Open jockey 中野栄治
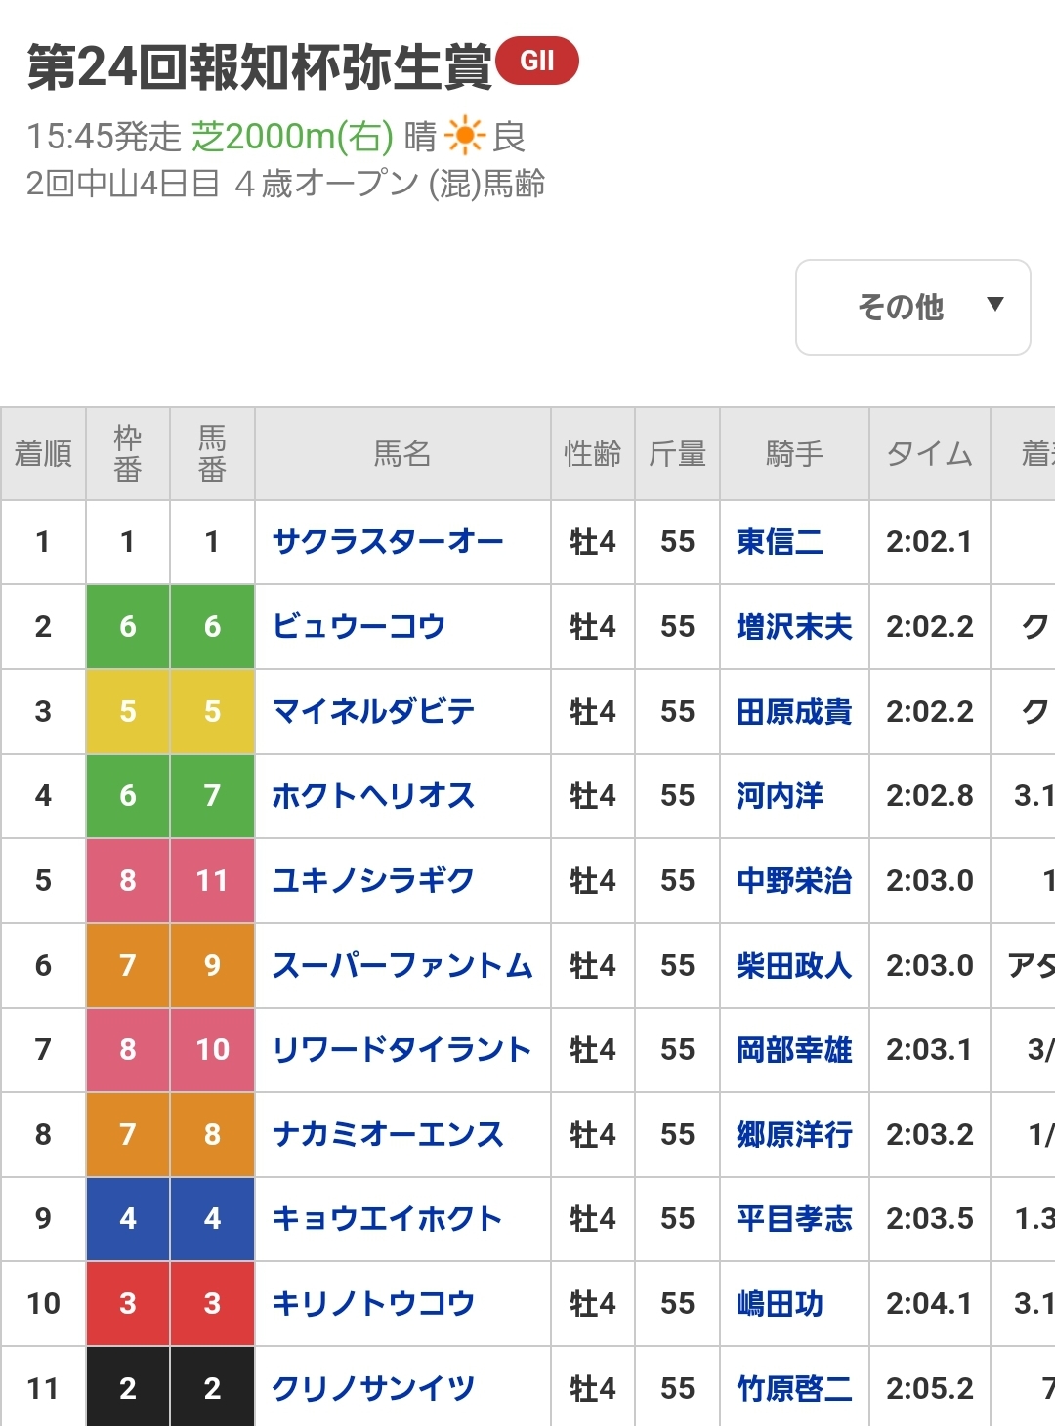The width and height of the screenshot is (1055, 1426). pos(794,880)
